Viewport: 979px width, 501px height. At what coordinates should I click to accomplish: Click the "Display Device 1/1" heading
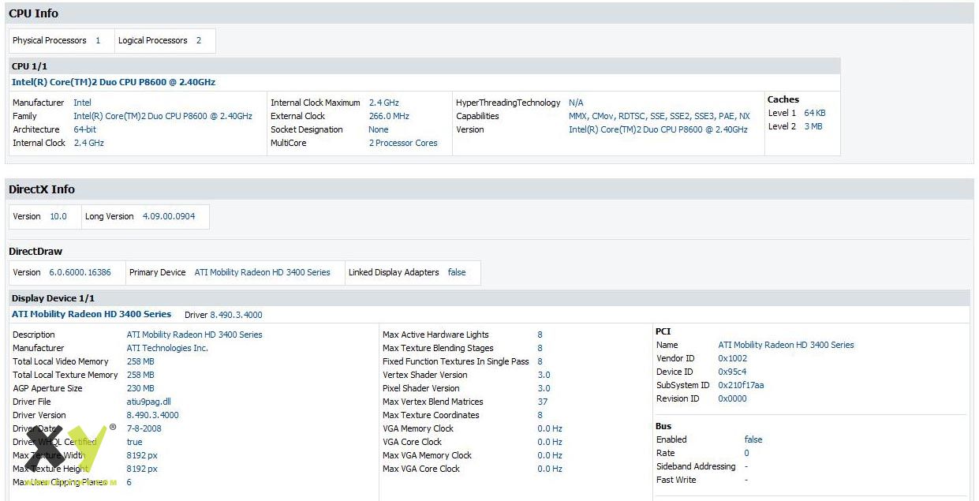click(x=53, y=298)
